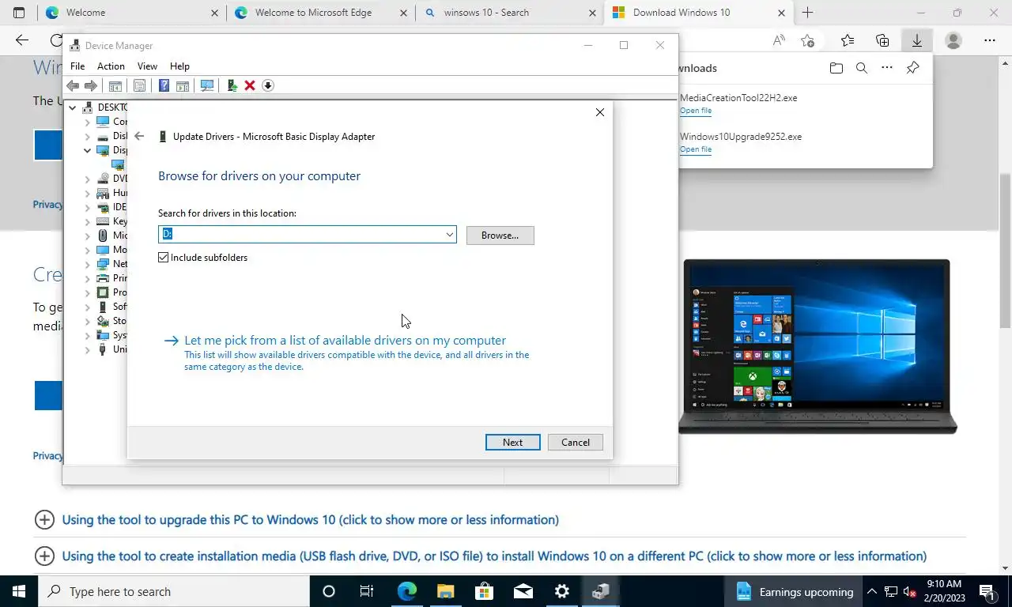Open the Properties toolbar icon in Device Manager
Screen dimensions: 1012x607
pyautogui.click(x=139, y=85)
